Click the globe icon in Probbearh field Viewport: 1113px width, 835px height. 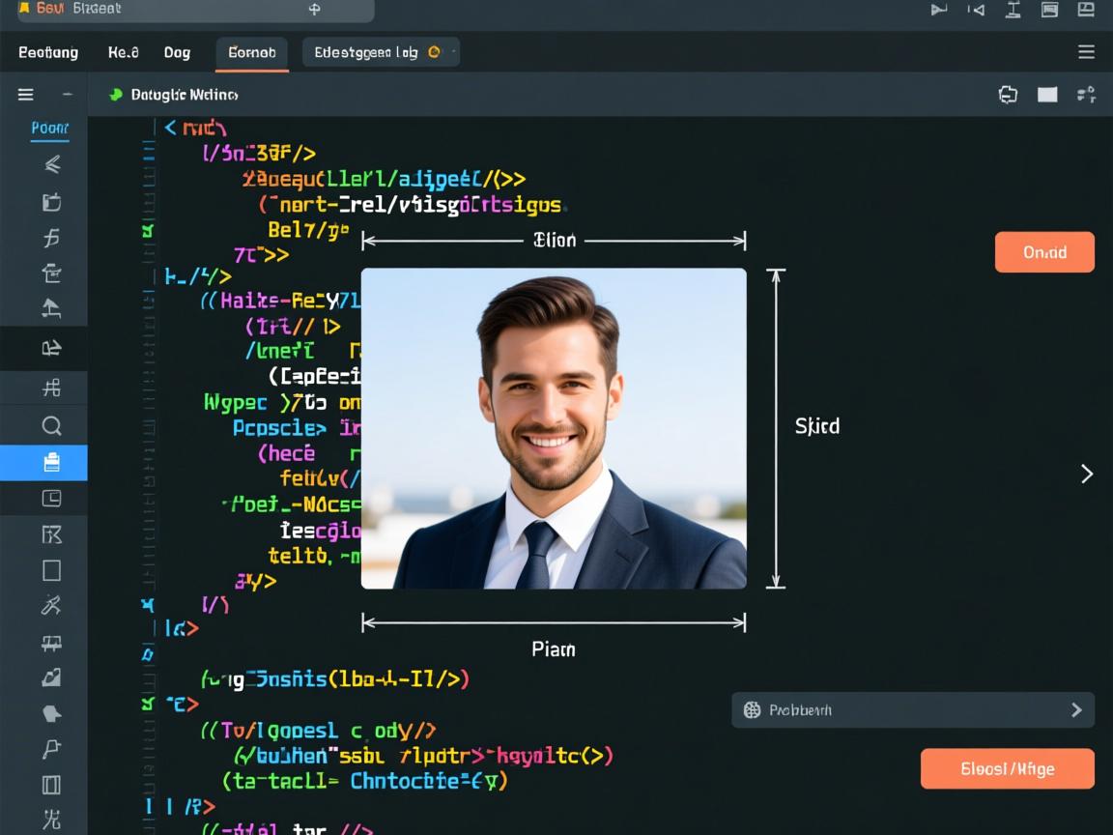[x=753, y=710]
